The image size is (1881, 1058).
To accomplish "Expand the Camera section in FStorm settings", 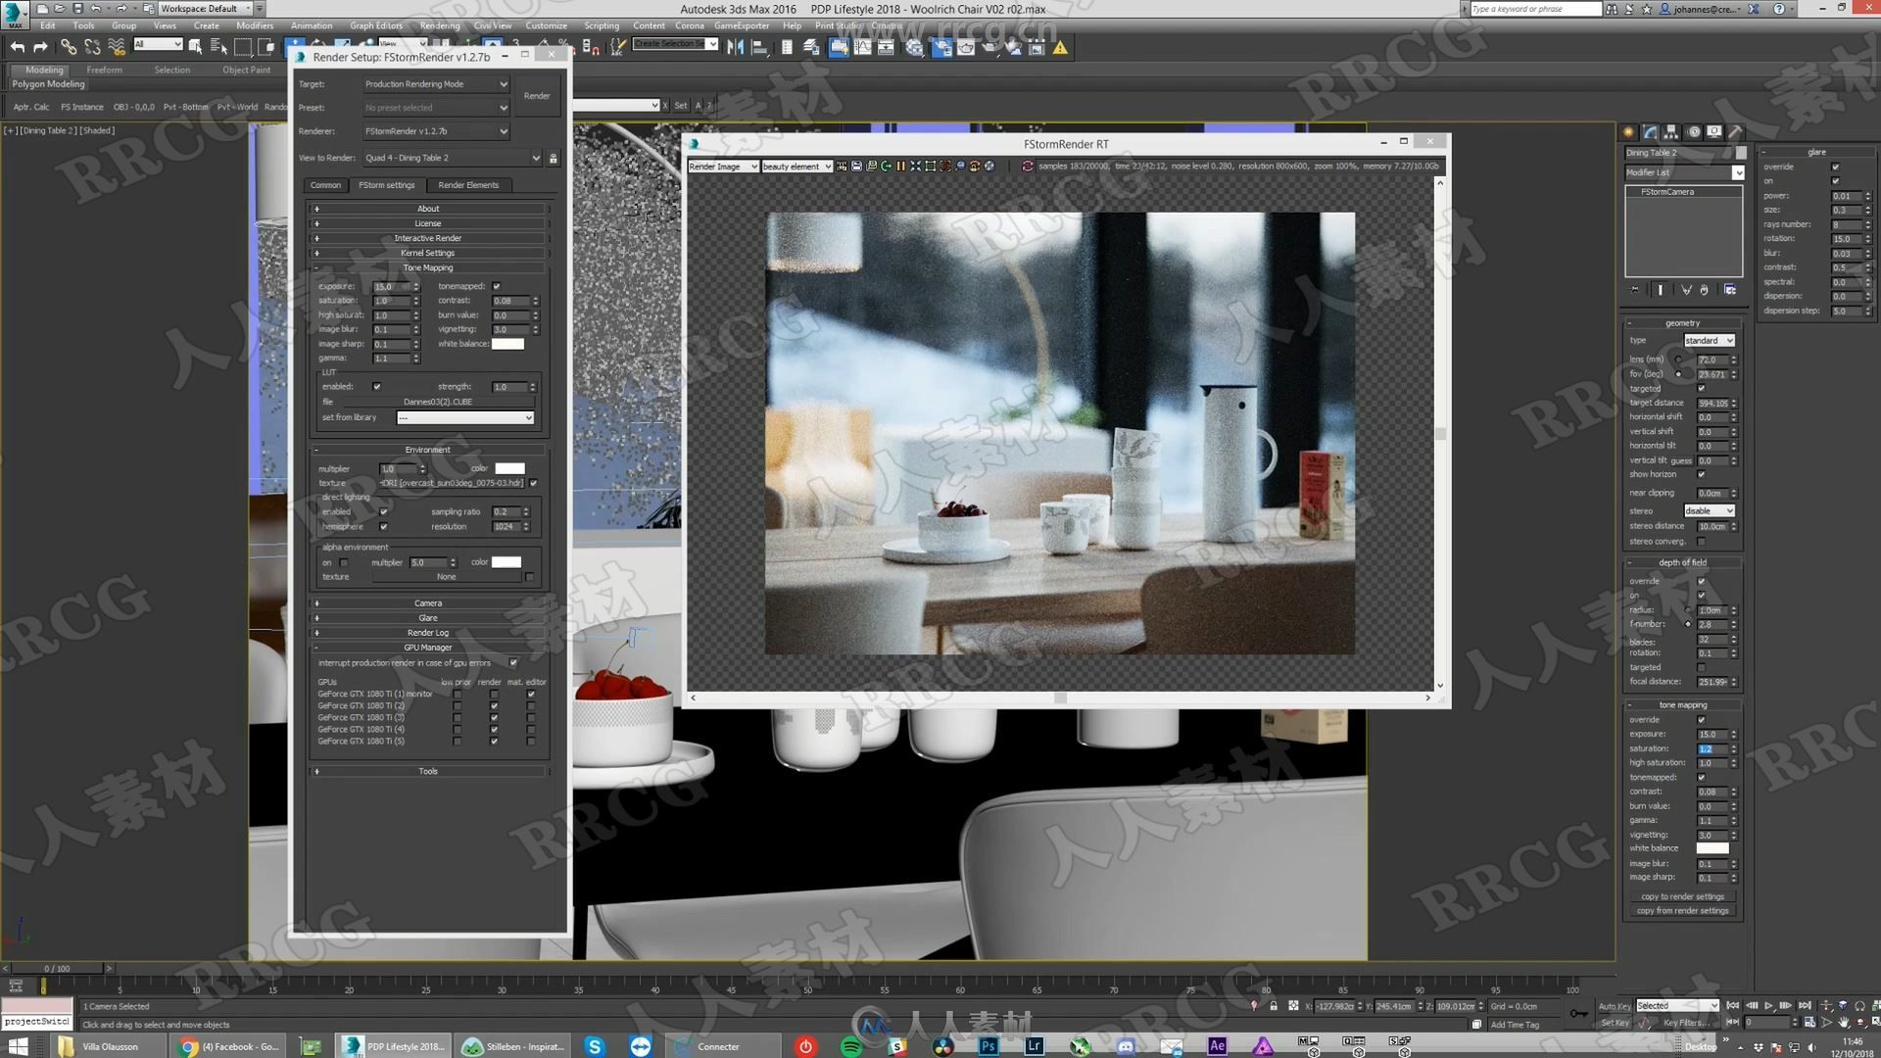I will (x=427, y=602).
